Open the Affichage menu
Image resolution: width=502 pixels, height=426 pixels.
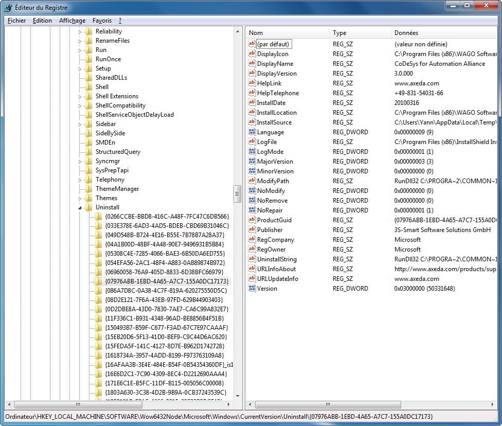72,21
